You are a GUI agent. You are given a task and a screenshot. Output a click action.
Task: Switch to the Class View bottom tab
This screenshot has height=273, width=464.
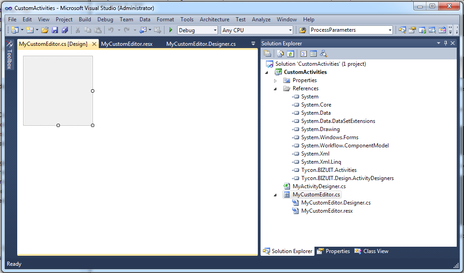click(x=372, y=251)
